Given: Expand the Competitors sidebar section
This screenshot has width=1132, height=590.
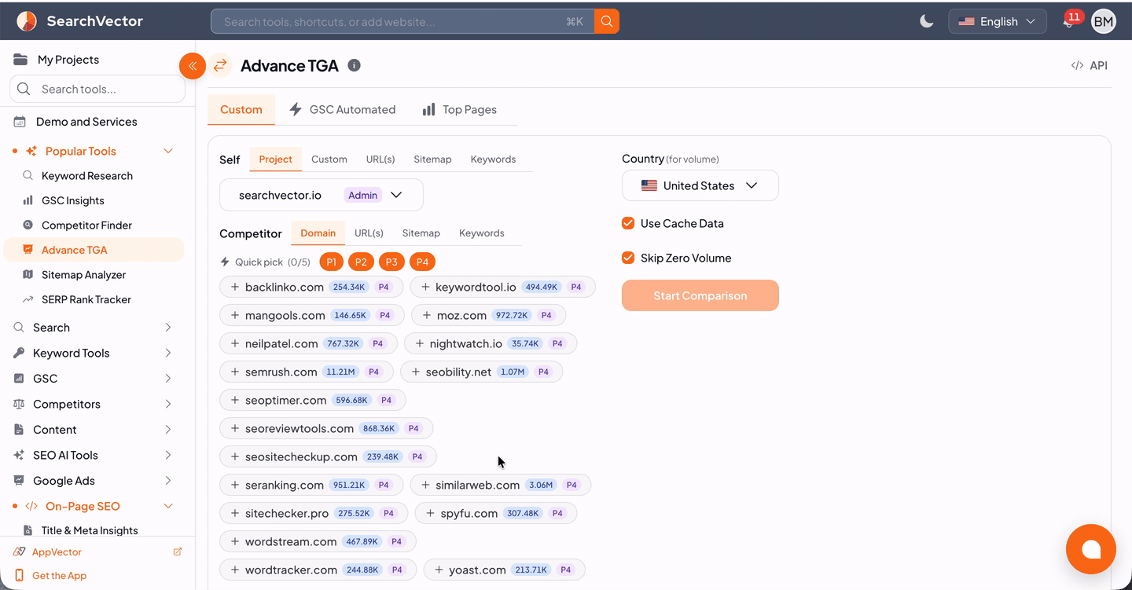Looking at the screenshot, I should (x=167, y=405).
